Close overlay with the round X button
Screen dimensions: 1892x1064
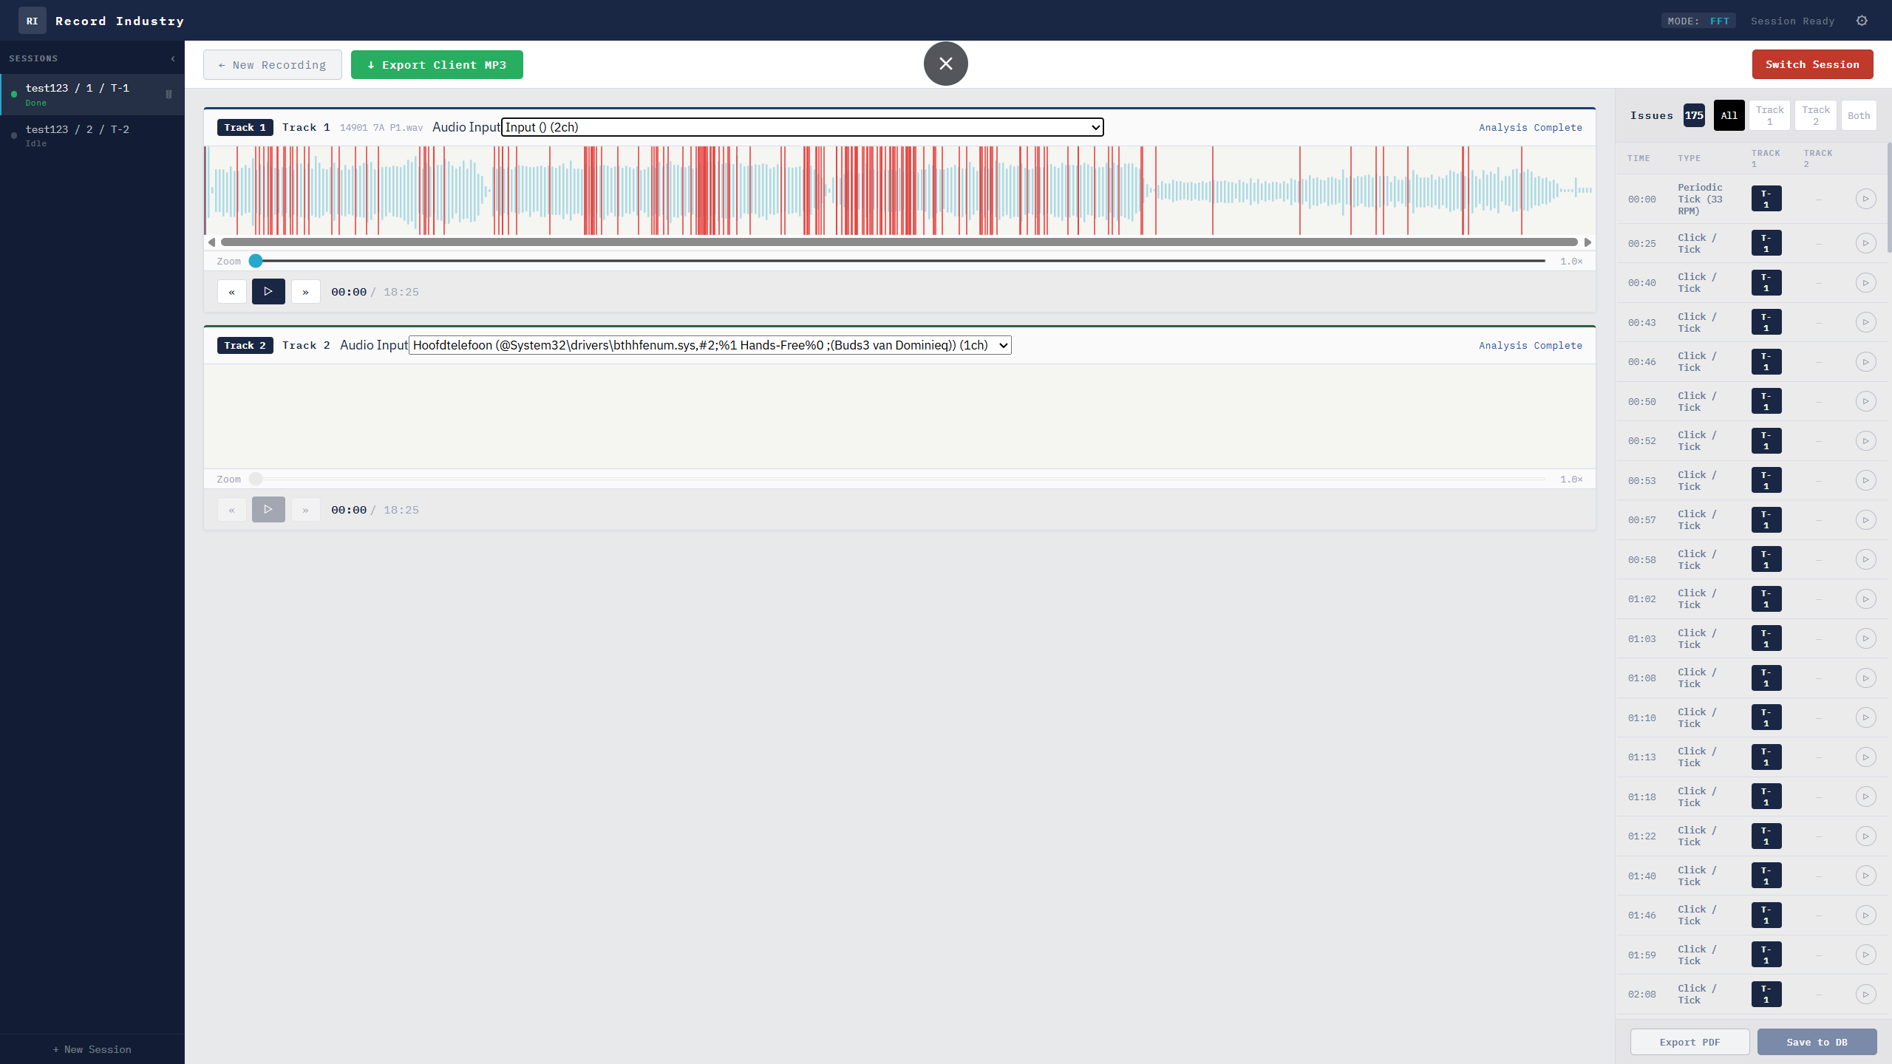click(x=945, y=64)
